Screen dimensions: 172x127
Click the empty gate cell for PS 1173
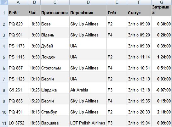(x=117, y=44)
